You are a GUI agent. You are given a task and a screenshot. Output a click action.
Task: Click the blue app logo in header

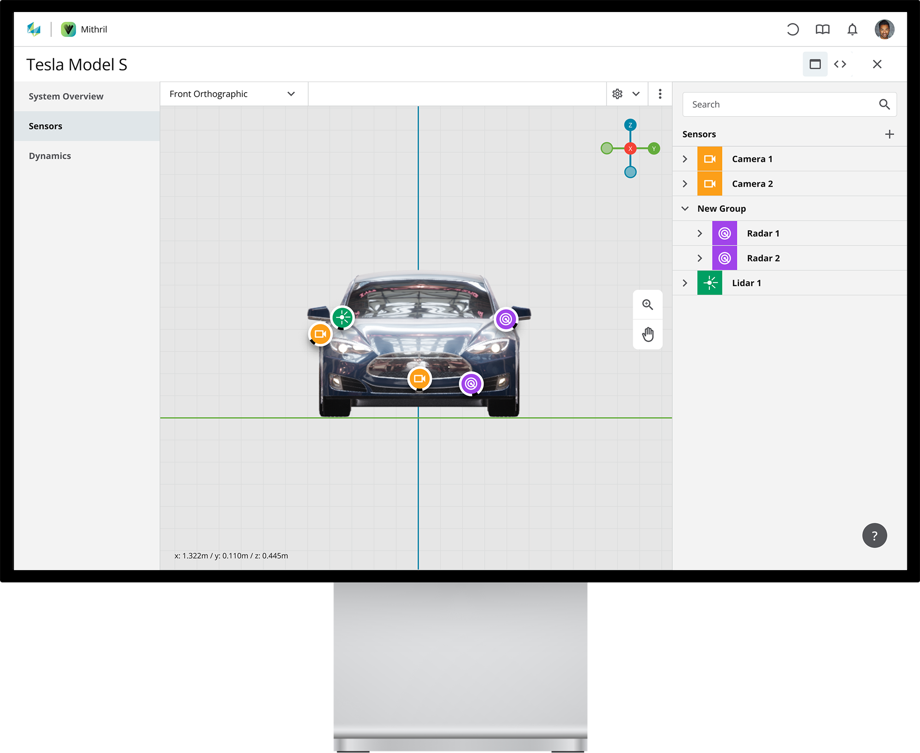[34, 29]
